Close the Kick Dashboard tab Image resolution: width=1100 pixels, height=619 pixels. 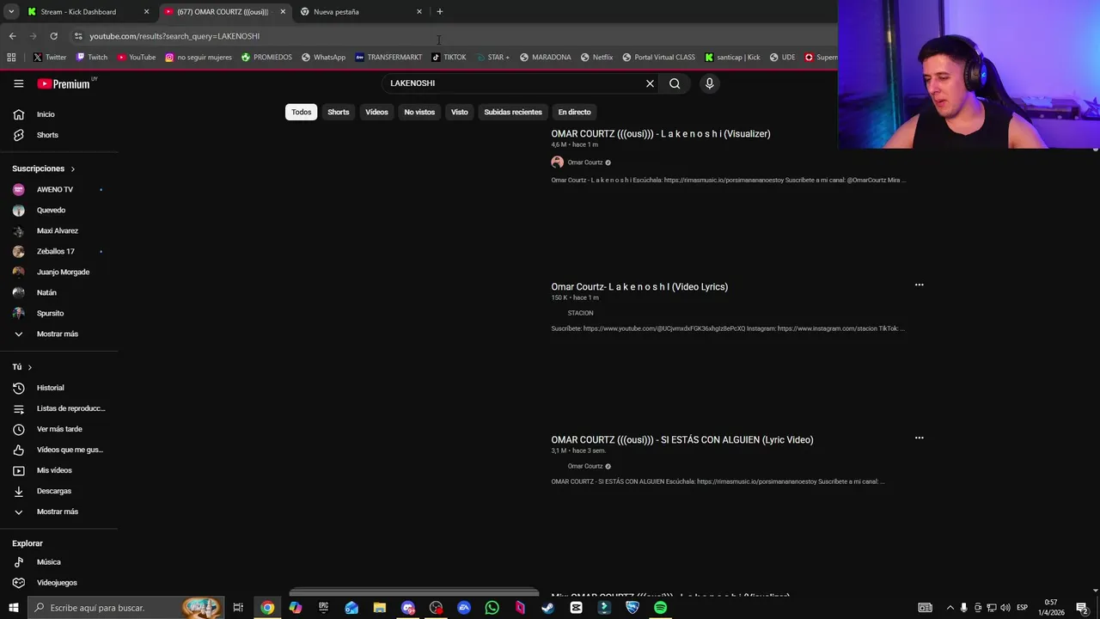pyautogui.click(x=146, y=12)
